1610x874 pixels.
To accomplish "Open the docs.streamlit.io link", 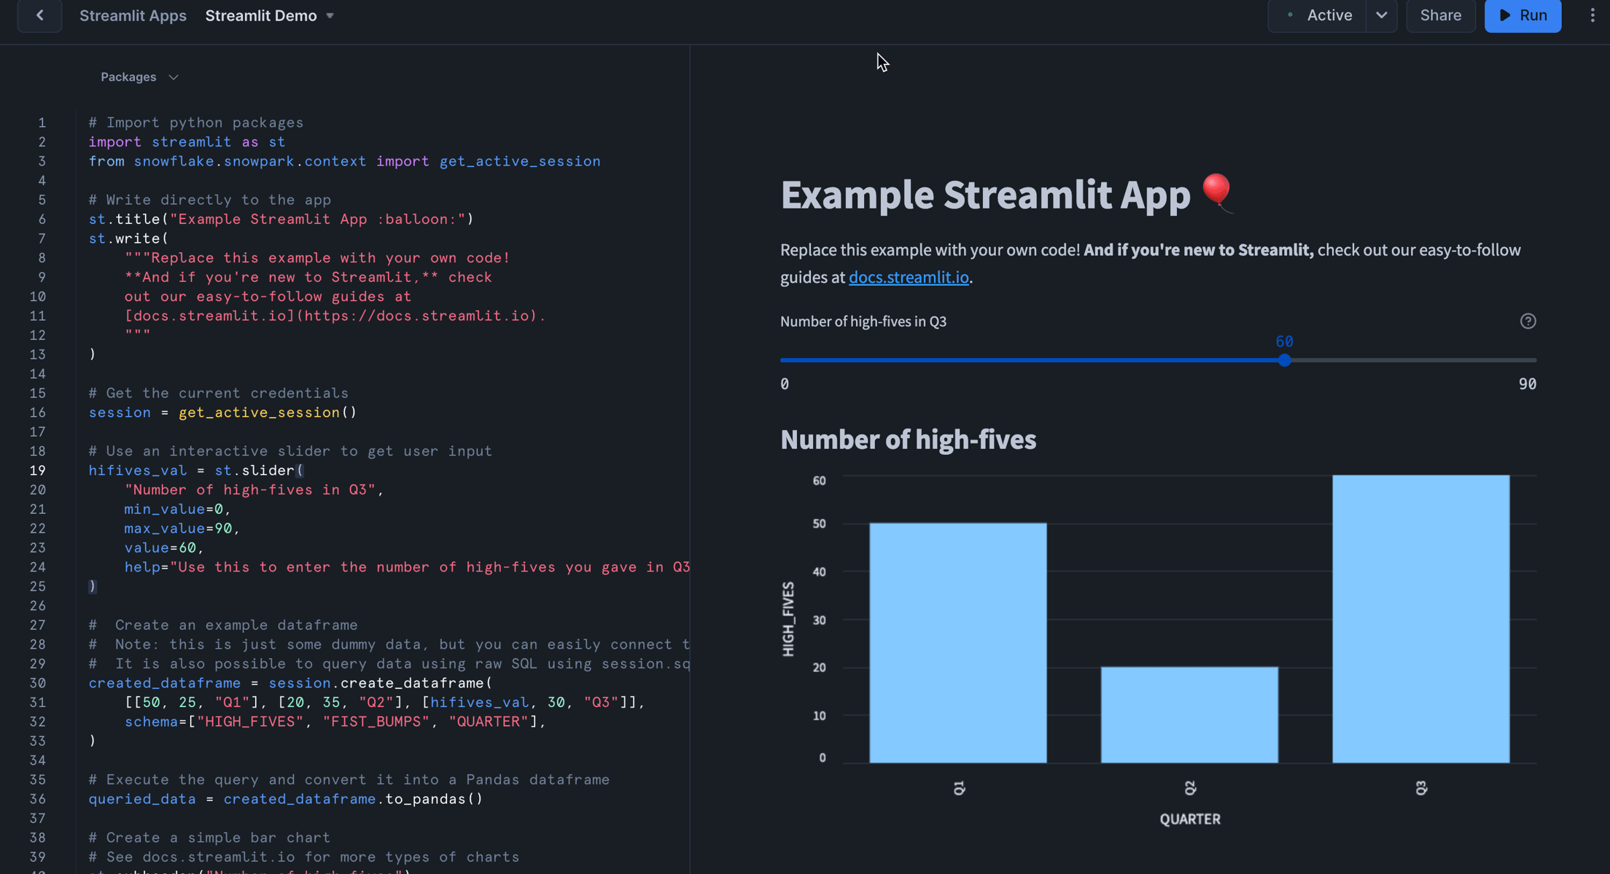I will point(909,277).
